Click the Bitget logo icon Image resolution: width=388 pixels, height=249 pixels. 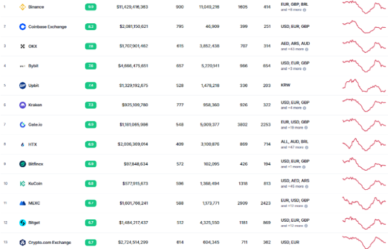coord(23,222)
